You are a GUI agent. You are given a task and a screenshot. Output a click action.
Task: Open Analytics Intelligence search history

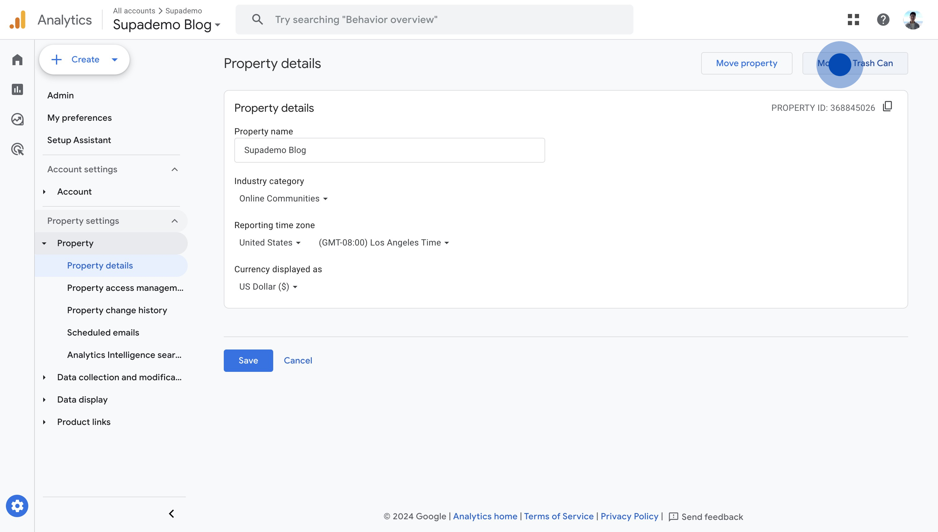(124, 355)
